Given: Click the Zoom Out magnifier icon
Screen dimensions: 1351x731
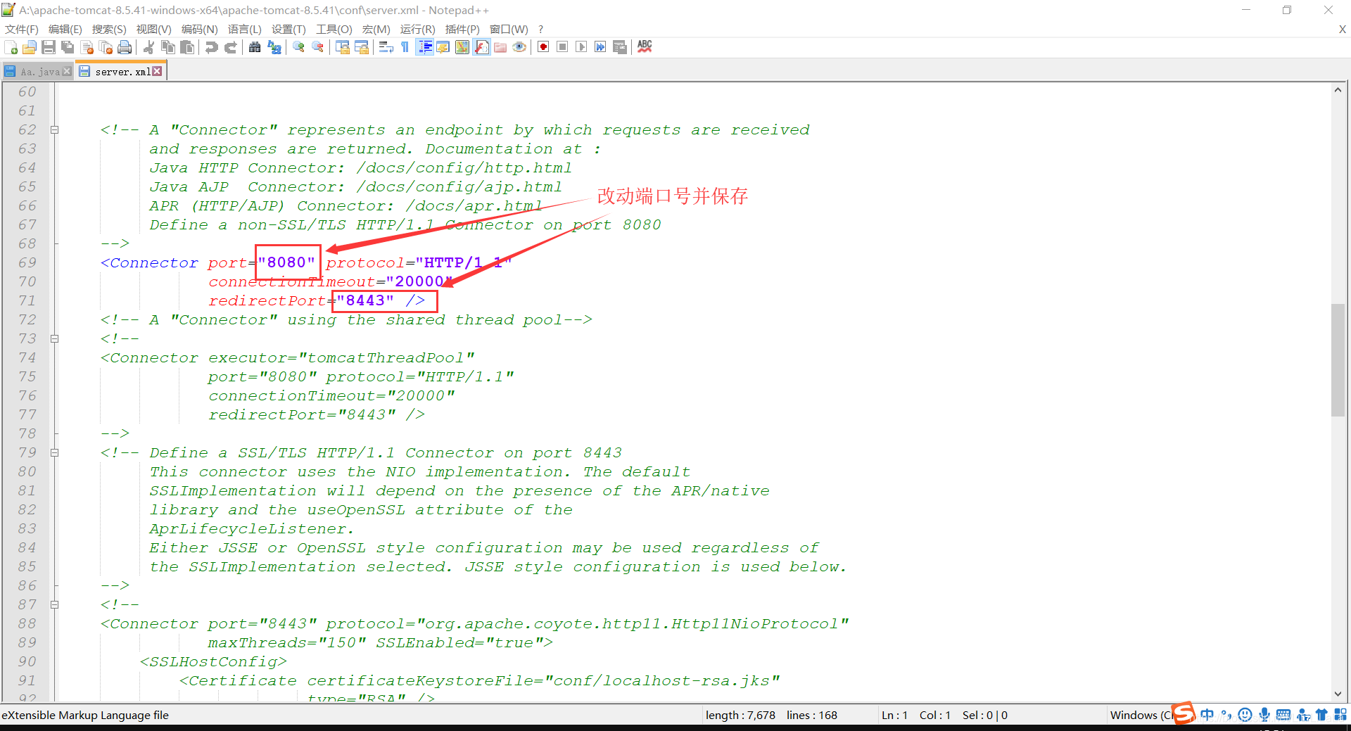Looking at the screenshot, I should click(318, 47).
